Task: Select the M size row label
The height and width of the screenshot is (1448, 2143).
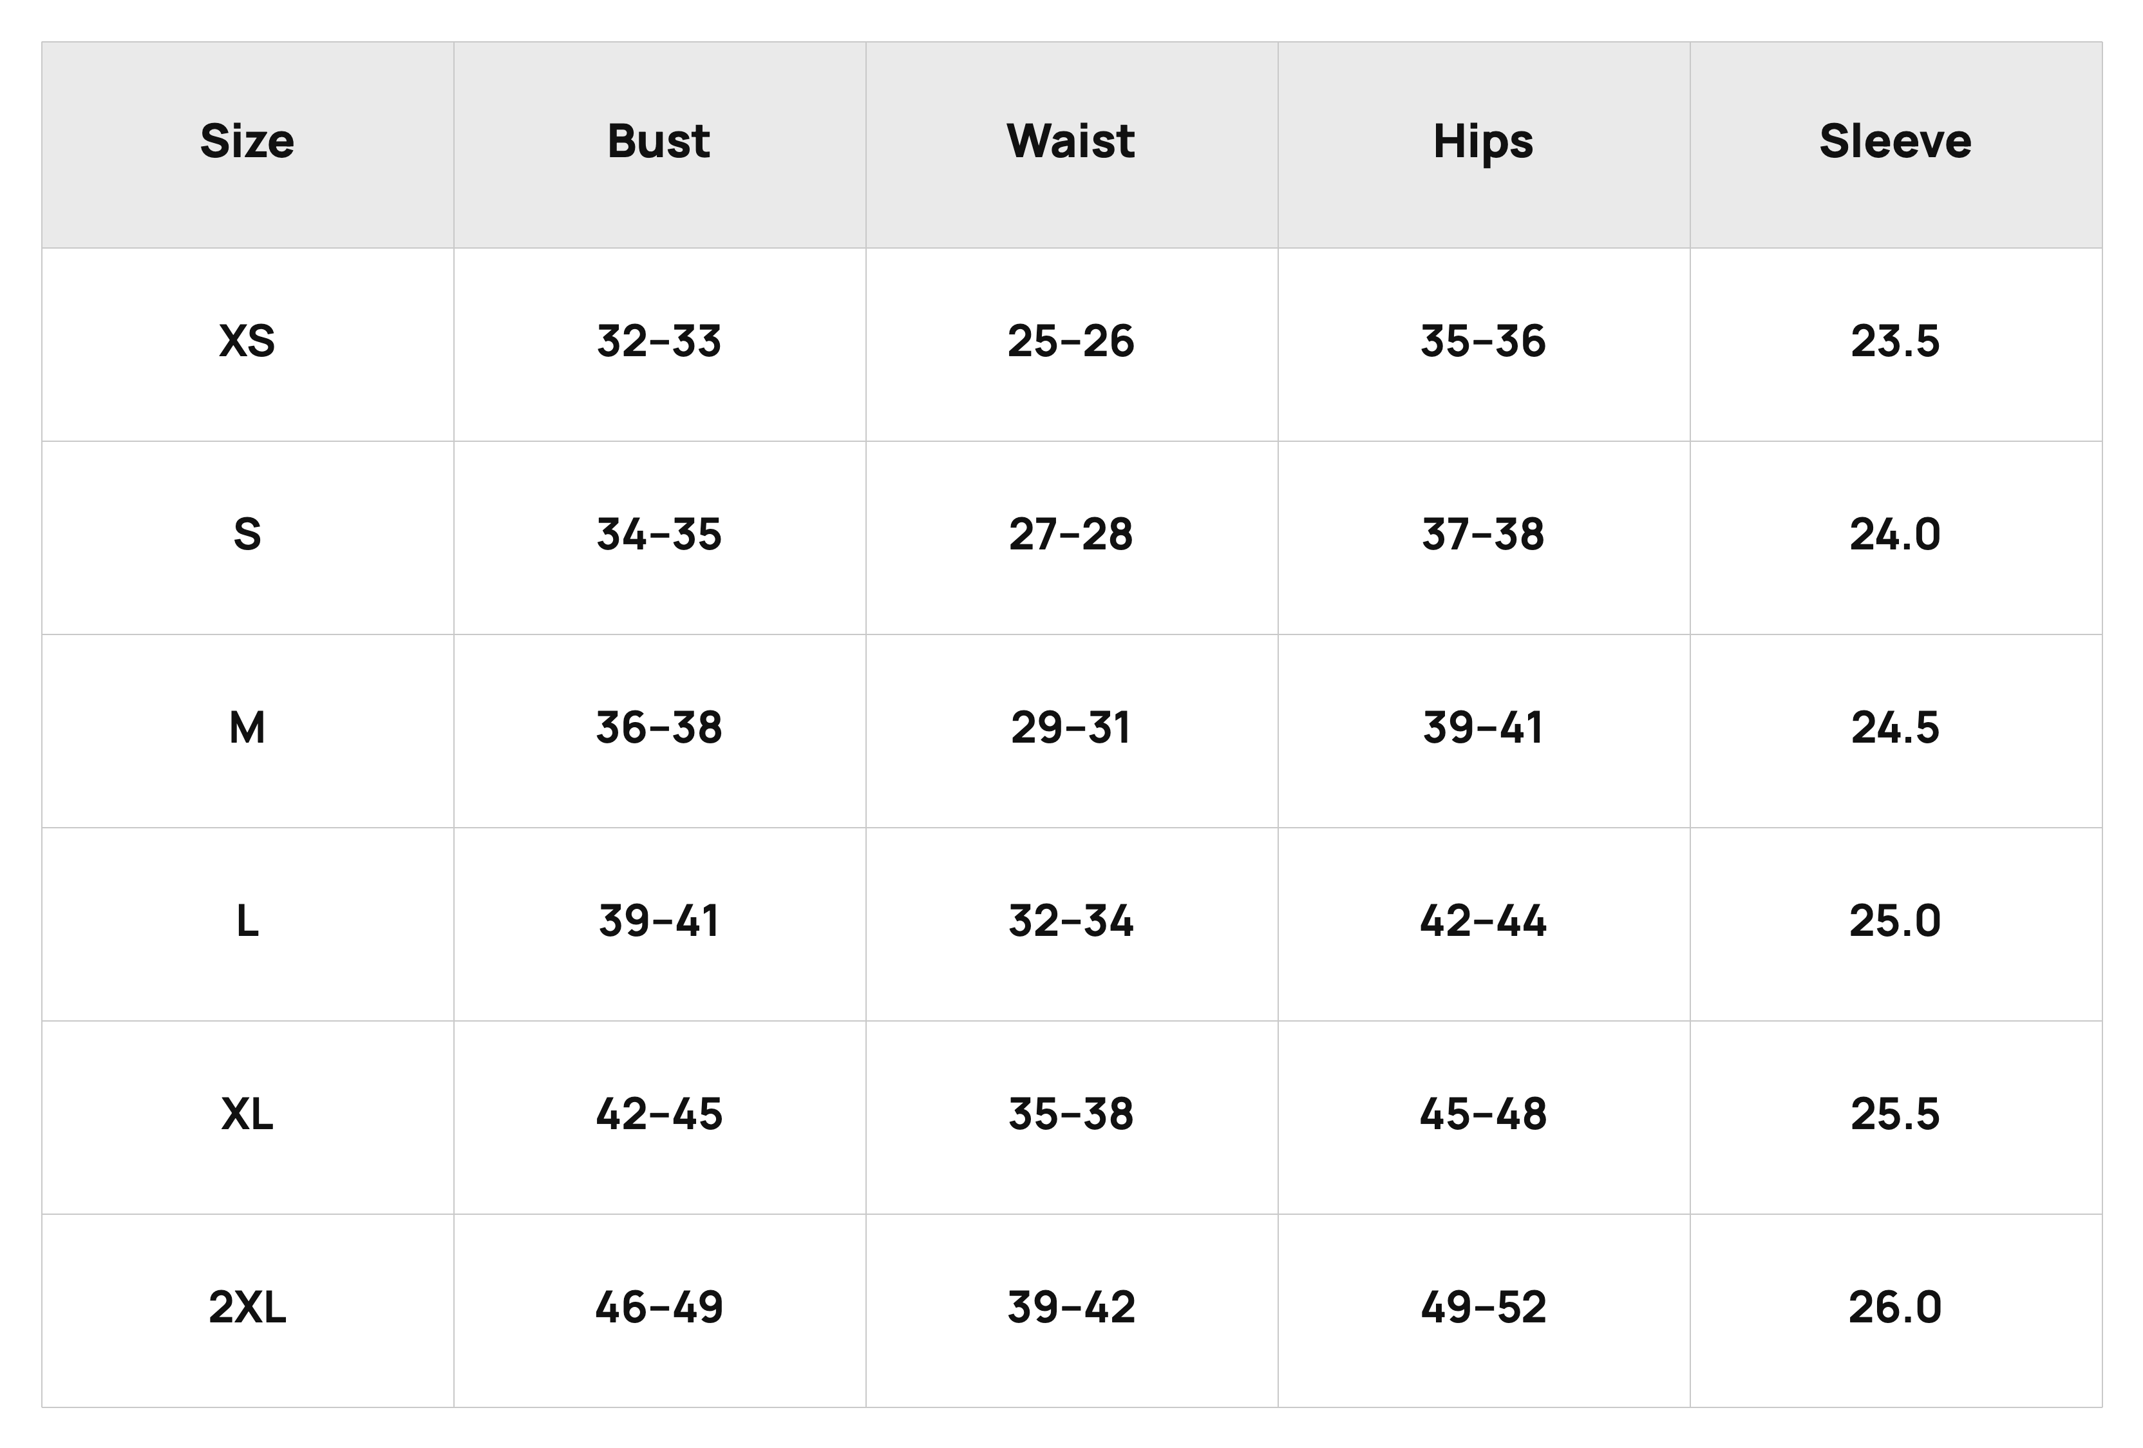Action: point(247,728)
